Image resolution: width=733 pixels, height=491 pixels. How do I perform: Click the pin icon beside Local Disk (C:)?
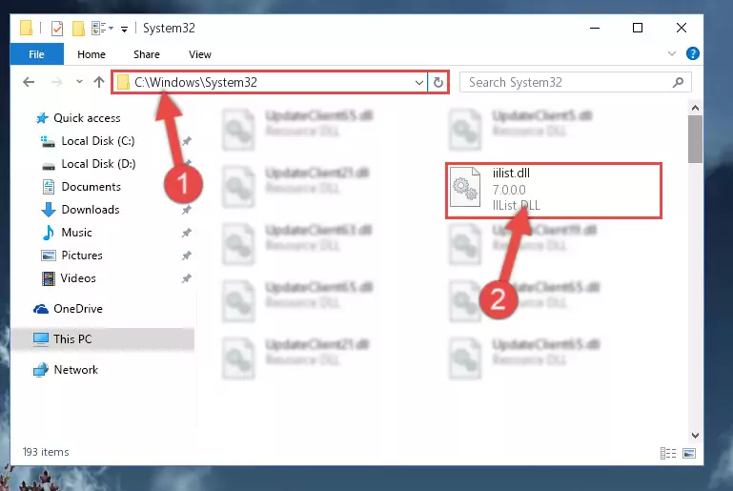point(186,141)
